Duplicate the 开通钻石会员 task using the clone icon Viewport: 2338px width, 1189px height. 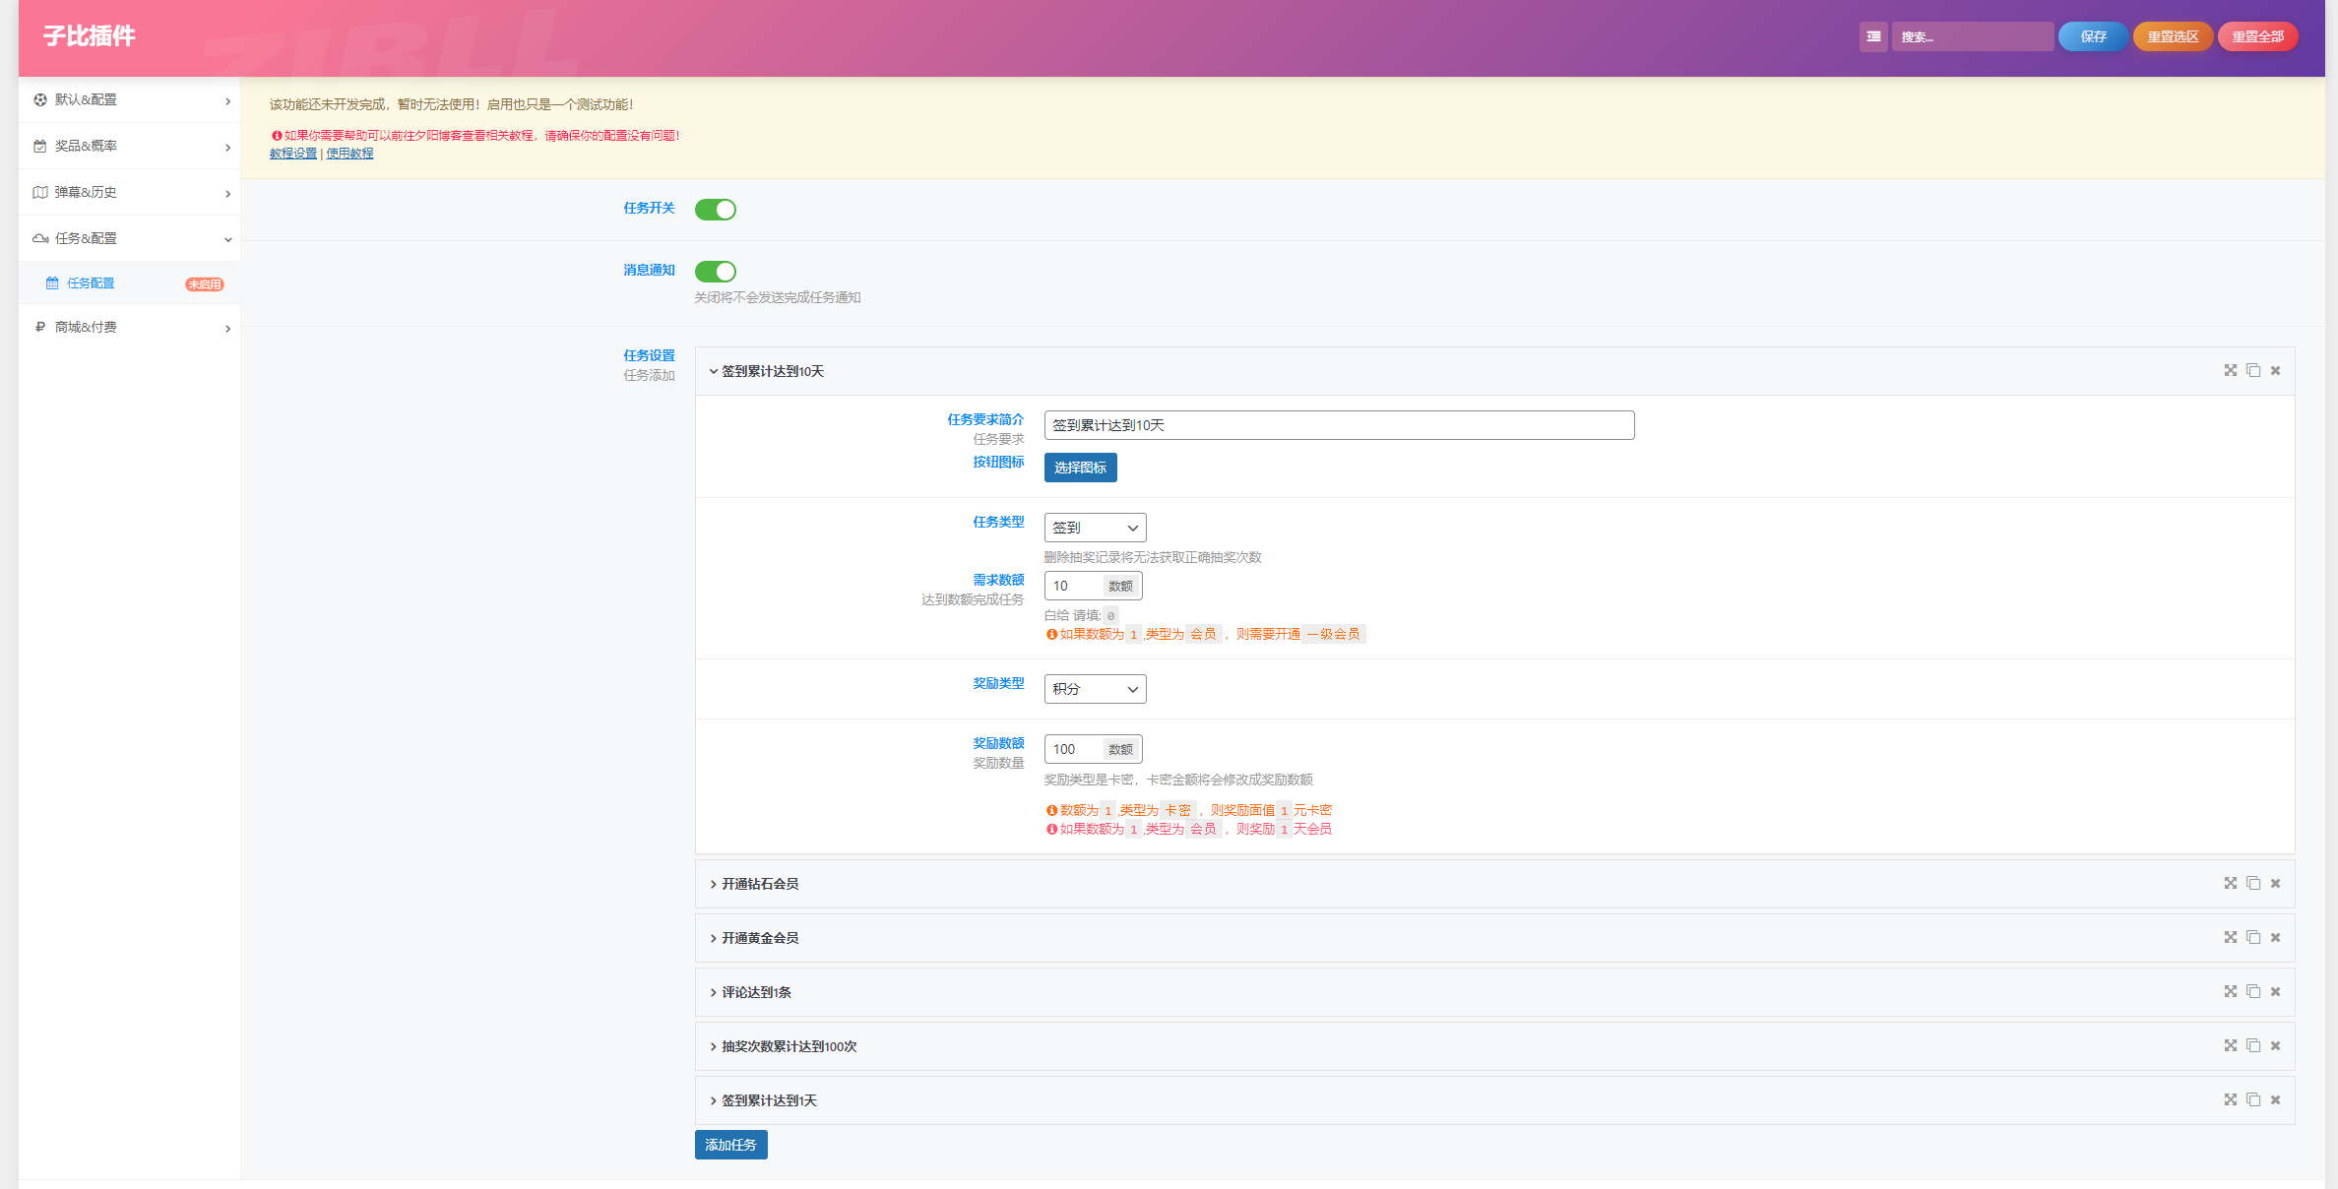click(x=2252, y=883)
